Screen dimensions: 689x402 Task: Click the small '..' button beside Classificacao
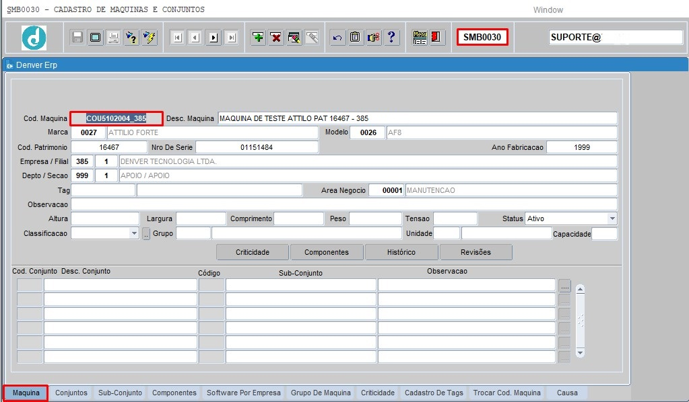click(146, 234)
